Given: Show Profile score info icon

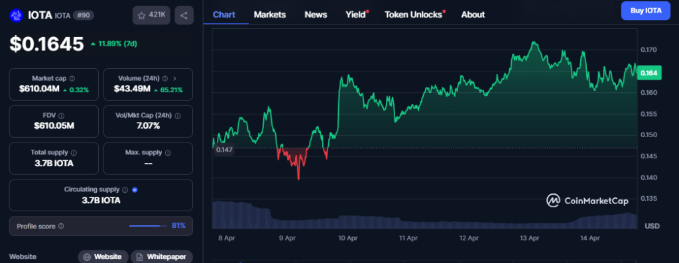Looking at the screenshot, I should (x=61, y=226).
